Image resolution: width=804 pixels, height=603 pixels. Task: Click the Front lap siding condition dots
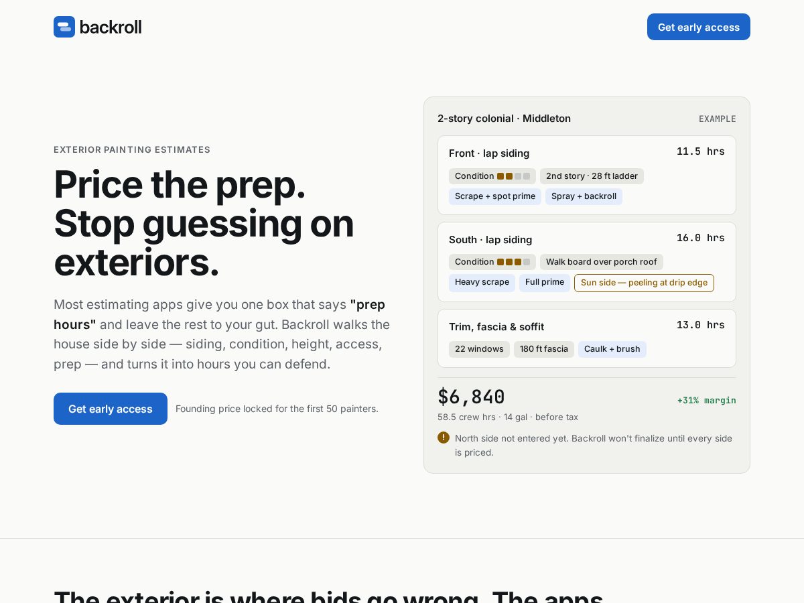[513, 176]
